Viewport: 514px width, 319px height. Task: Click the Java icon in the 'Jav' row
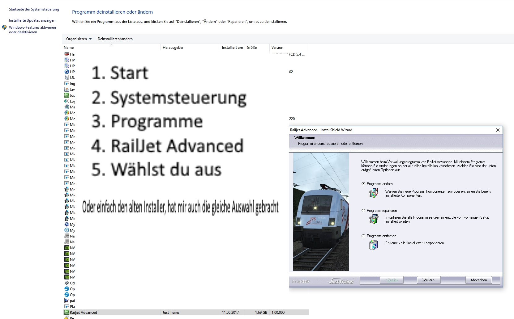click(66, 89)
